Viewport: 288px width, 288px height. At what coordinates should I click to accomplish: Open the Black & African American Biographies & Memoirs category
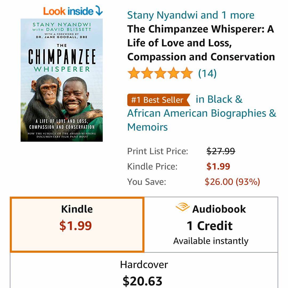201,113
